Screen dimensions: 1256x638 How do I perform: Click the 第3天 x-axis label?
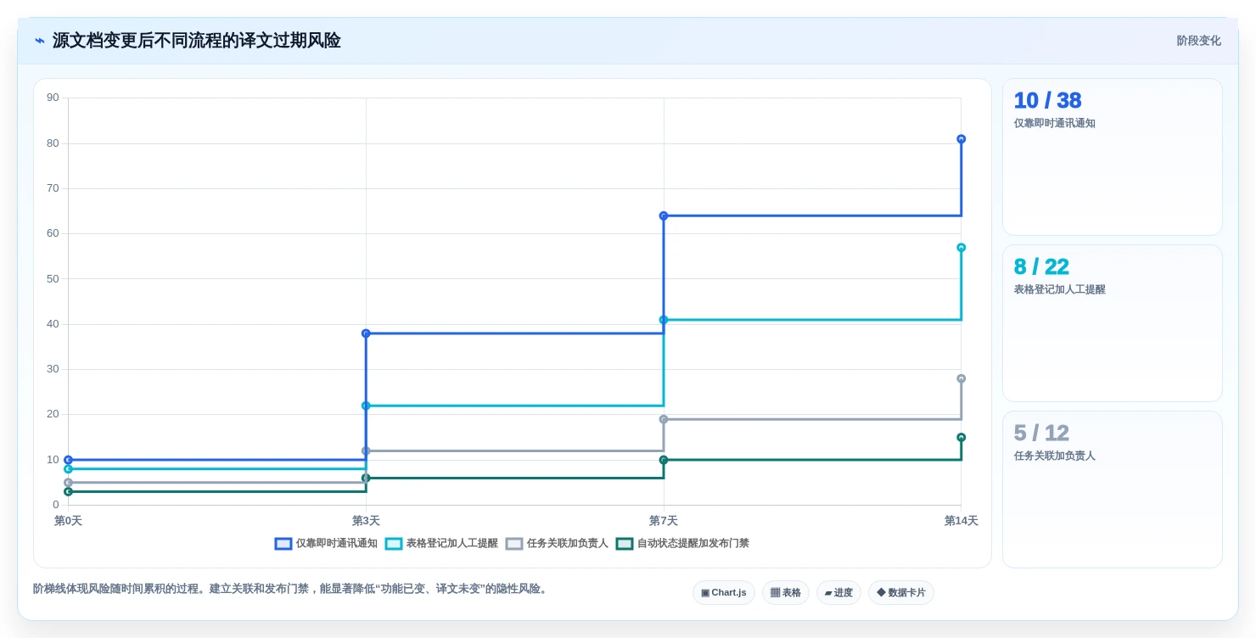click(366, 521)
